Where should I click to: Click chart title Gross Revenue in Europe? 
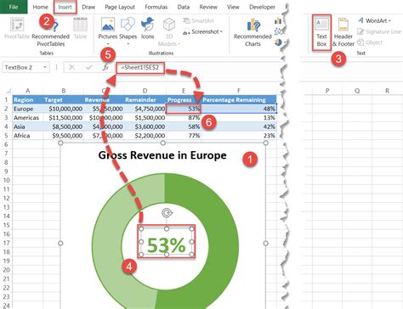pos(162,155)
